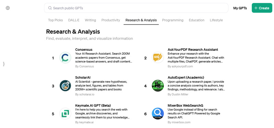The image size is (274, 128).
Task: Focus the Search public GPTs field
Action: pos(136,8)
